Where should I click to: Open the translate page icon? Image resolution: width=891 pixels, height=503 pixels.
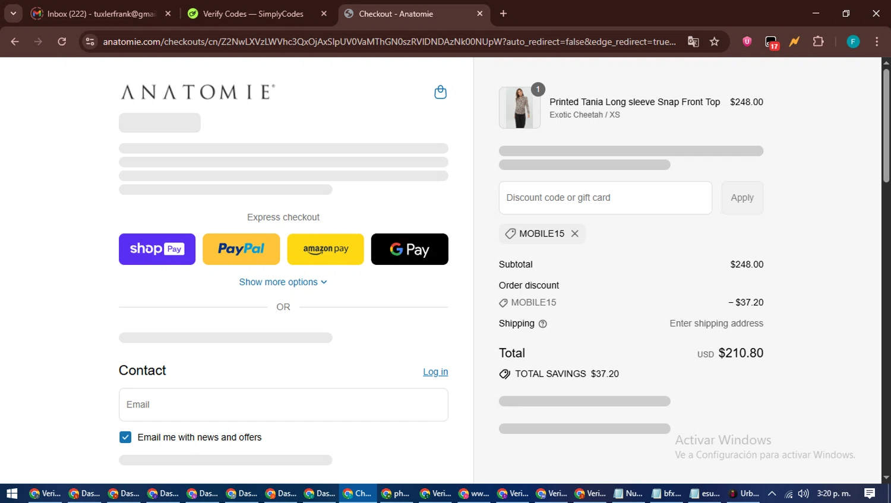tap(693, 42)
